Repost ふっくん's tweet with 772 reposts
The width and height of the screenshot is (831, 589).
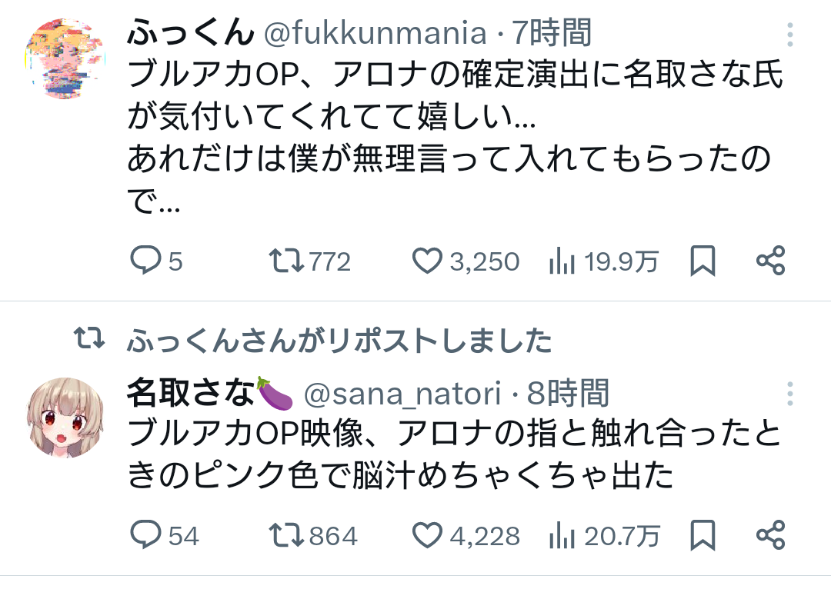(x=285, y=261)
